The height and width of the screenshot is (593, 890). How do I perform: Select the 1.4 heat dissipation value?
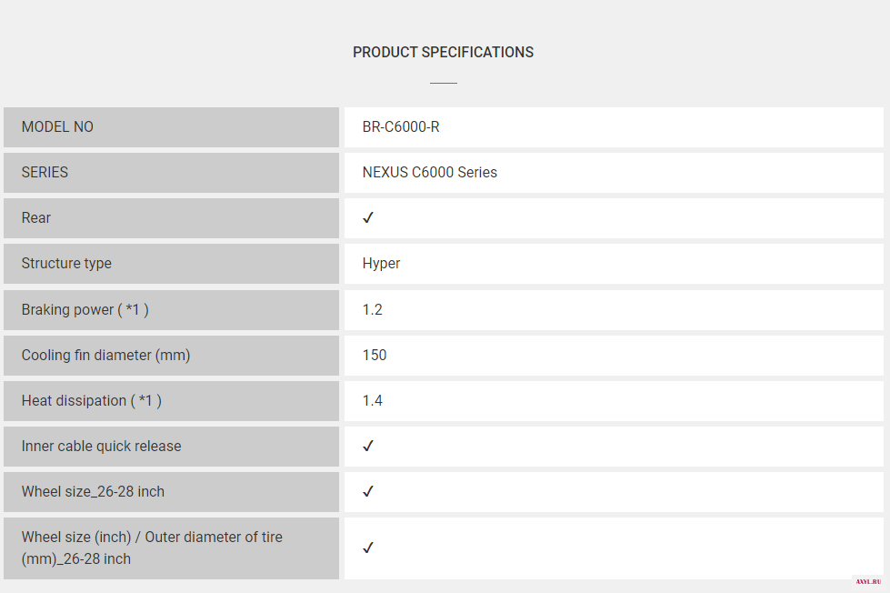tap(373, 400)
